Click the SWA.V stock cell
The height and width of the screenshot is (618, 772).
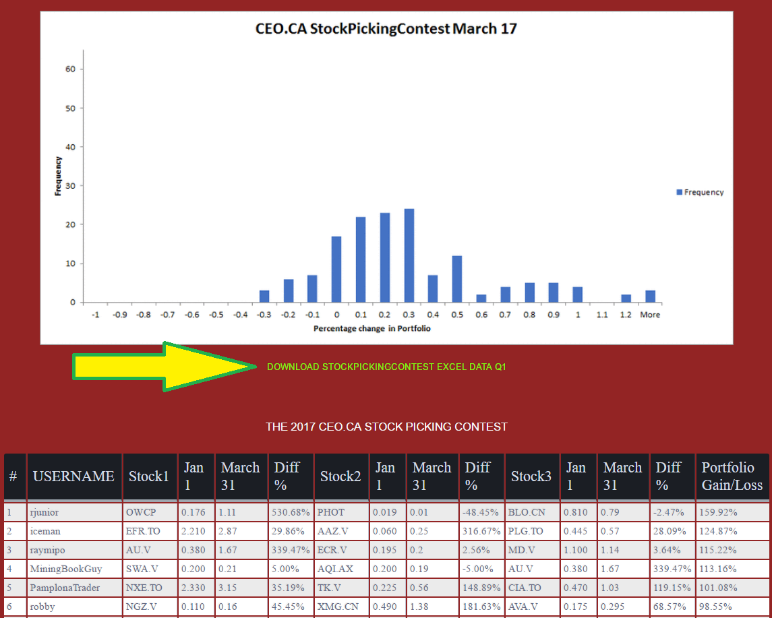[150, 569]
